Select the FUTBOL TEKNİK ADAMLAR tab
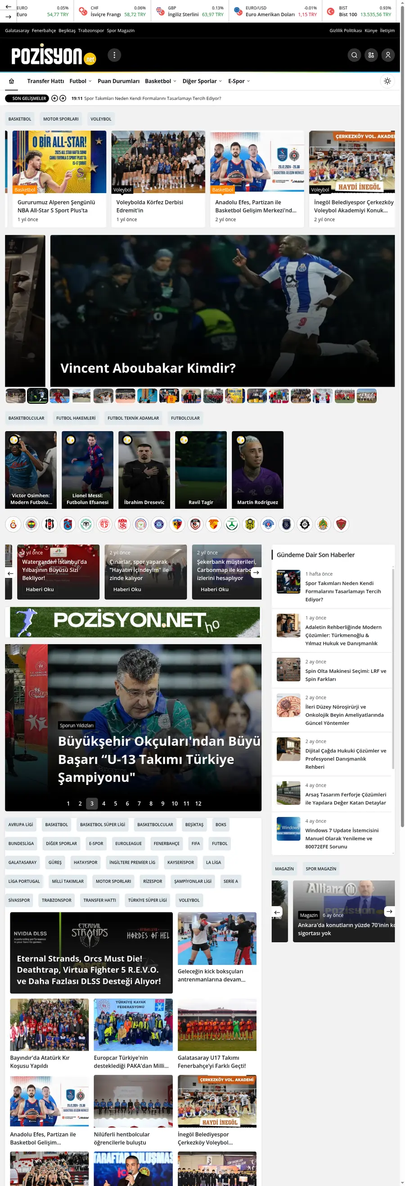Image resolution: width=405 pixels, height=1186 pixels. (x=133, y=418)
